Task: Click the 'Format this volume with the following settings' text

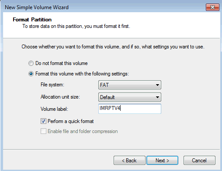Action: tap(82, 74)
